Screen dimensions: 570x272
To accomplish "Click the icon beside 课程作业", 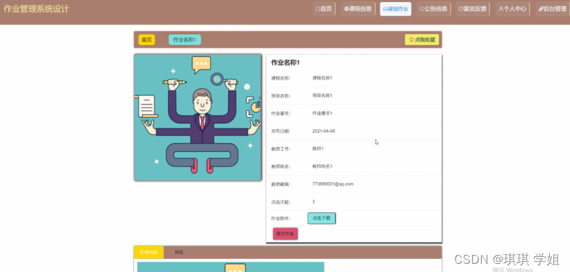I will pos(385,9).
